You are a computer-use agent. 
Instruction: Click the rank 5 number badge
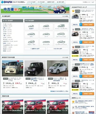73,81
